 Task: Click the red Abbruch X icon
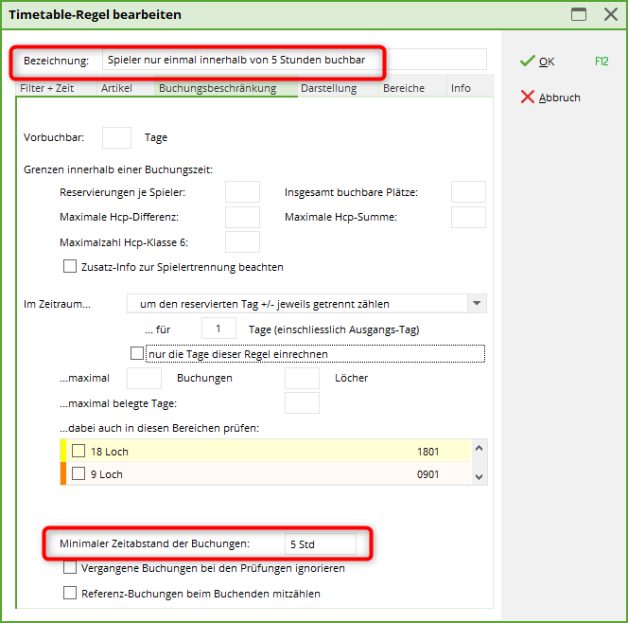click(528, 98)
